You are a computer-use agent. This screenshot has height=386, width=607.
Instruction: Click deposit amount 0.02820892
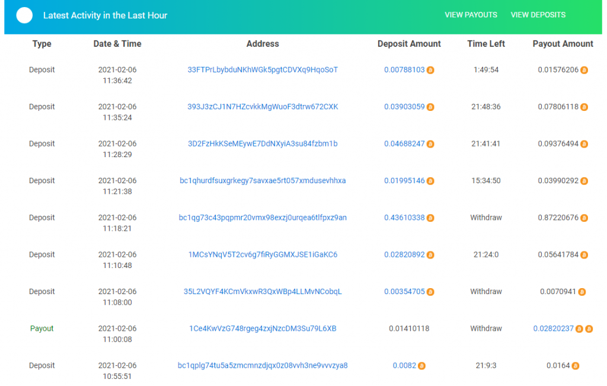[x=404, y=254]
